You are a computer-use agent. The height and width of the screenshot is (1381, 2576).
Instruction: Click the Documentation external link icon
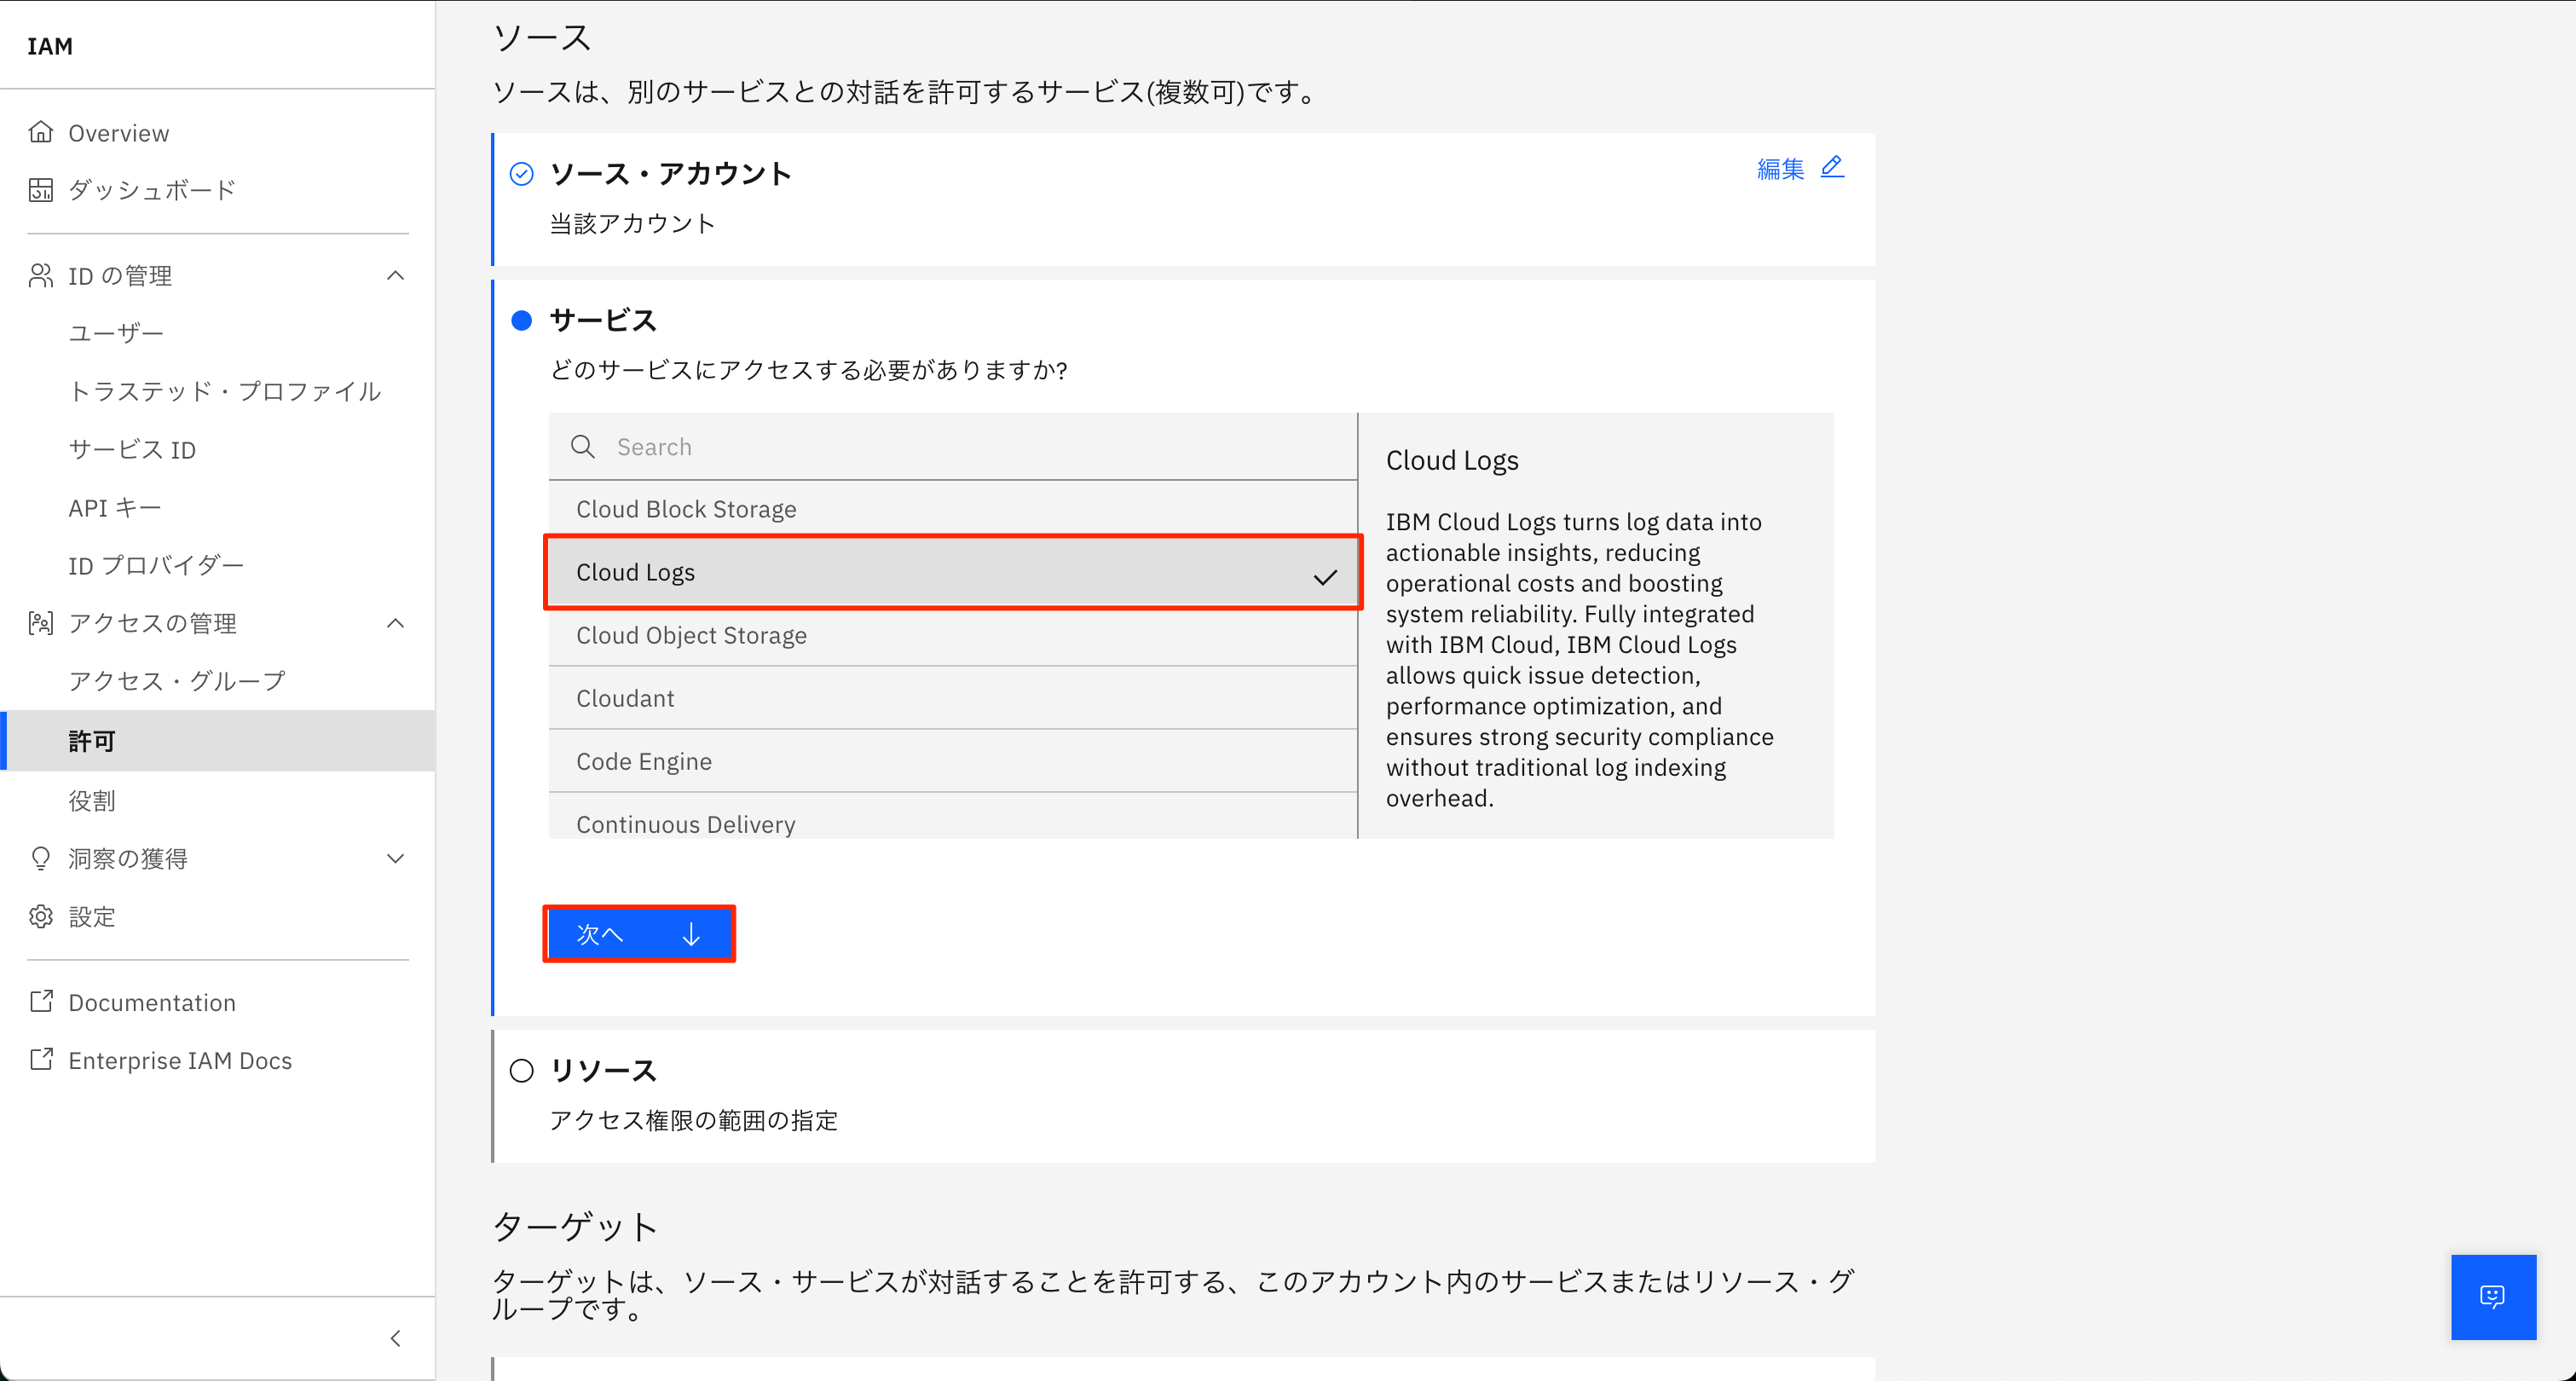40,1002
